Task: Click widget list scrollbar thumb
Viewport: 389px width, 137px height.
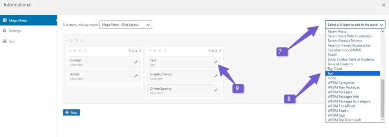Action: point(383,98)
